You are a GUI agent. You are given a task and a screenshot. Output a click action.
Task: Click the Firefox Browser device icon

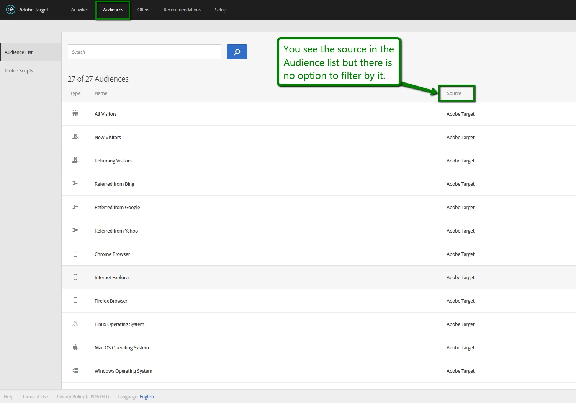click(x=75, y=300)
